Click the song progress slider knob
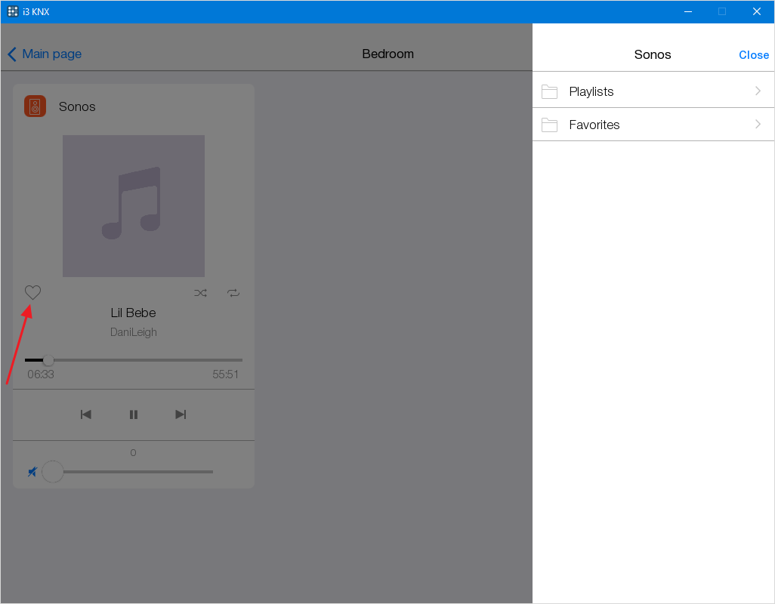This screenshot has width=775, height=604. [48, 360]
